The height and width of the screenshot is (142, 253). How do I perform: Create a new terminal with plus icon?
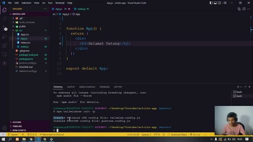(238, 87)
